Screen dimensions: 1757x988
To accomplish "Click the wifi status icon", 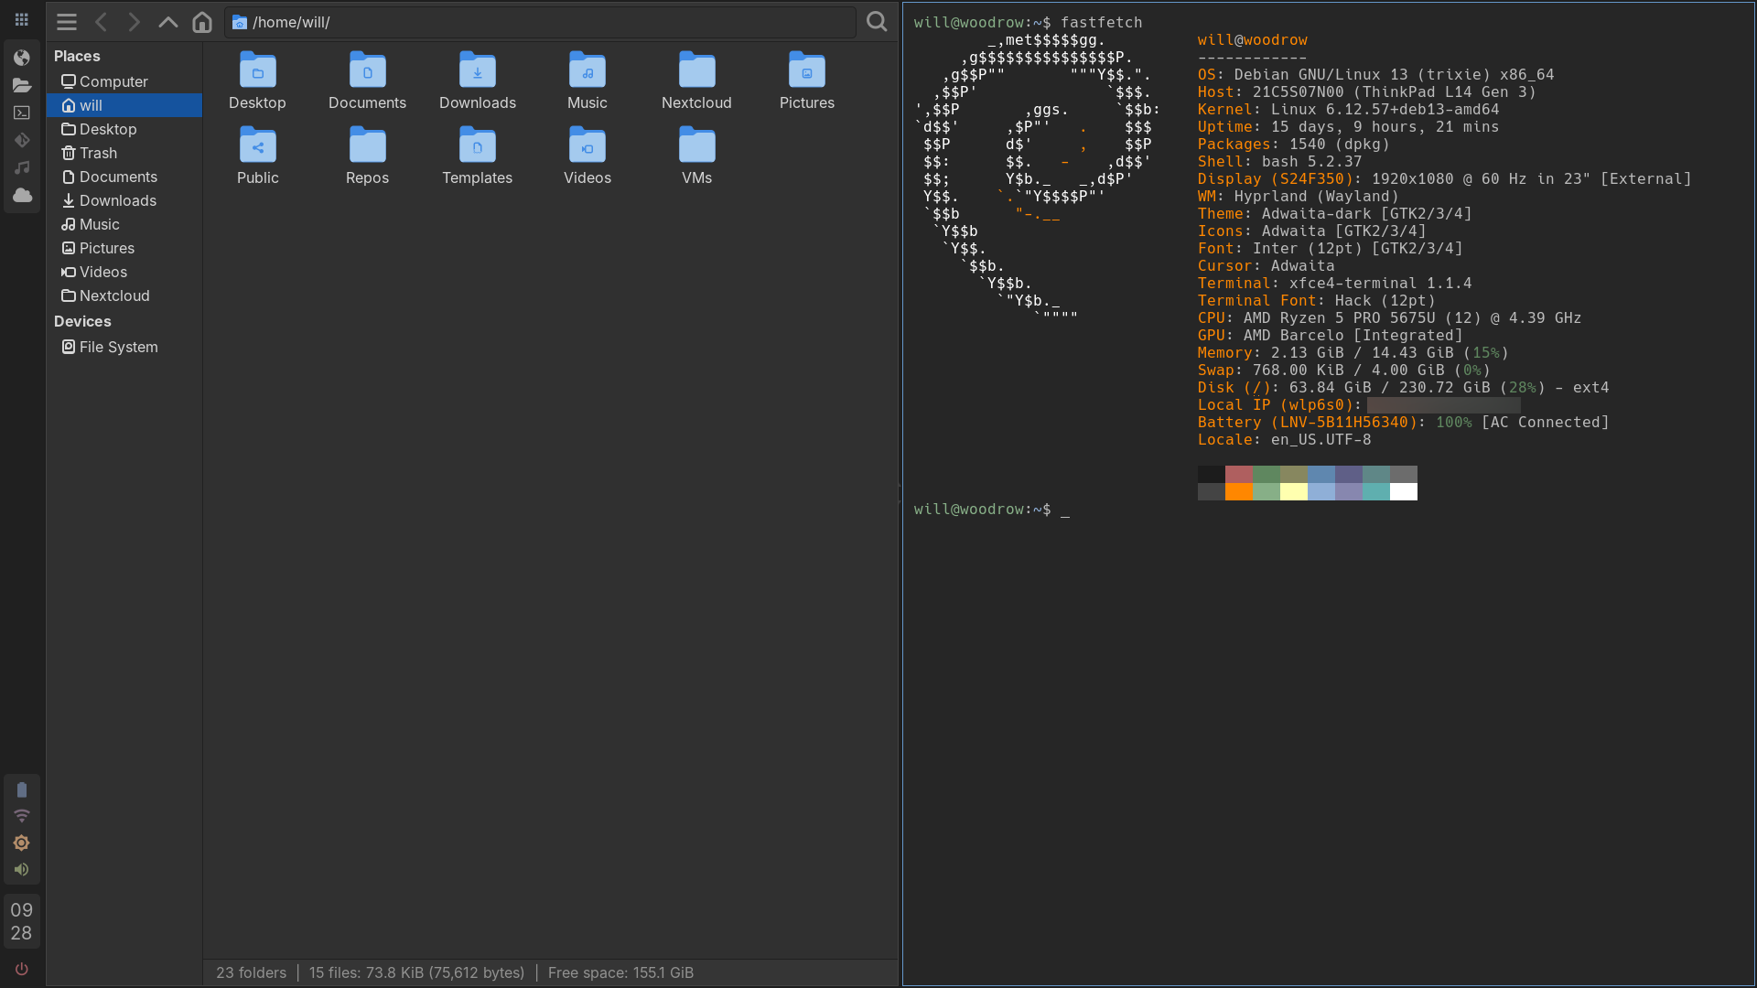I will point(22,815).
